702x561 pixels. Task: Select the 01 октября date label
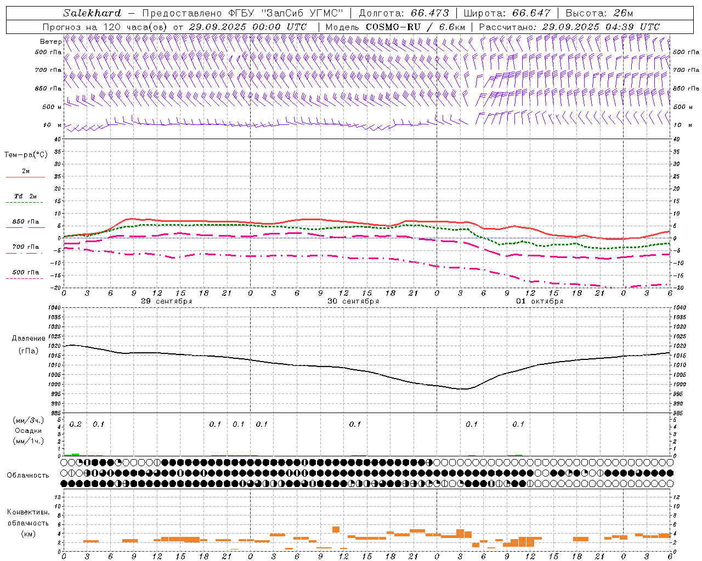[x=540, y=301]
